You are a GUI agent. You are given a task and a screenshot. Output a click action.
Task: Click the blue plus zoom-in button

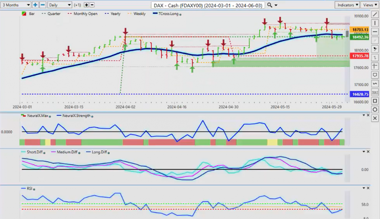pos(35,5)
